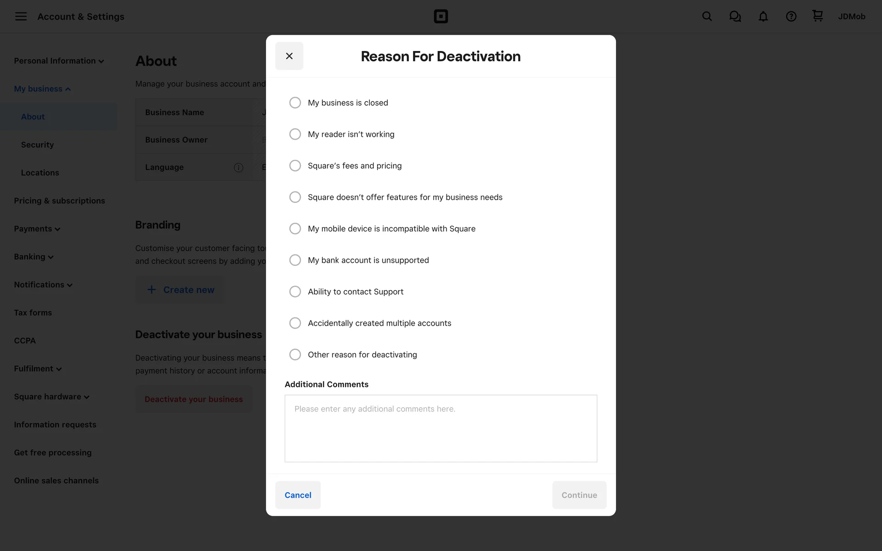Go to Pricing & subscriptions
This screenshot has width=882, height=551.
(x=59, y=201)
